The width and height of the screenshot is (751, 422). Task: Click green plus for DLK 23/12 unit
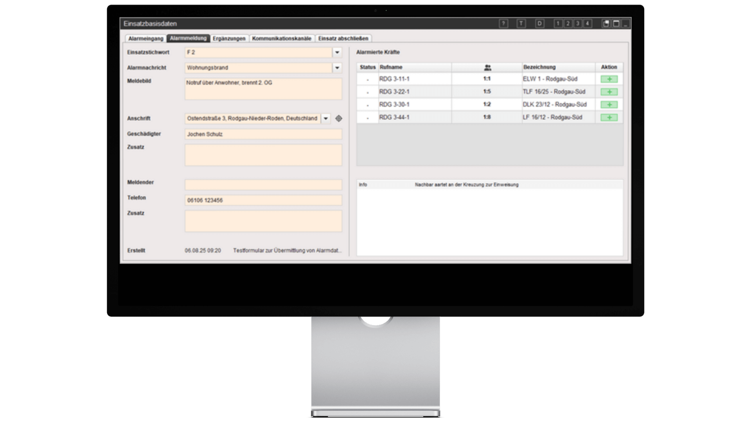(609, 105)
